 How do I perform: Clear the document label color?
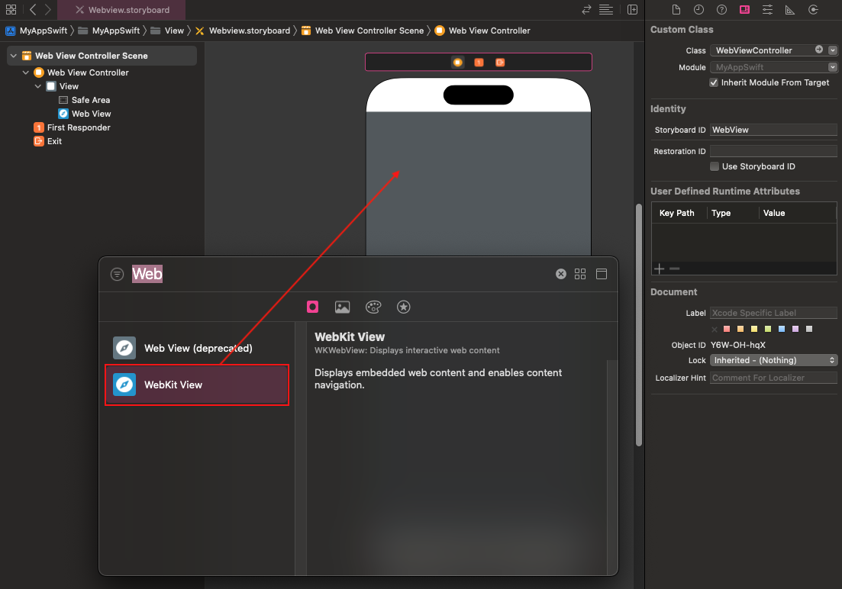click(x=715, y=329)
